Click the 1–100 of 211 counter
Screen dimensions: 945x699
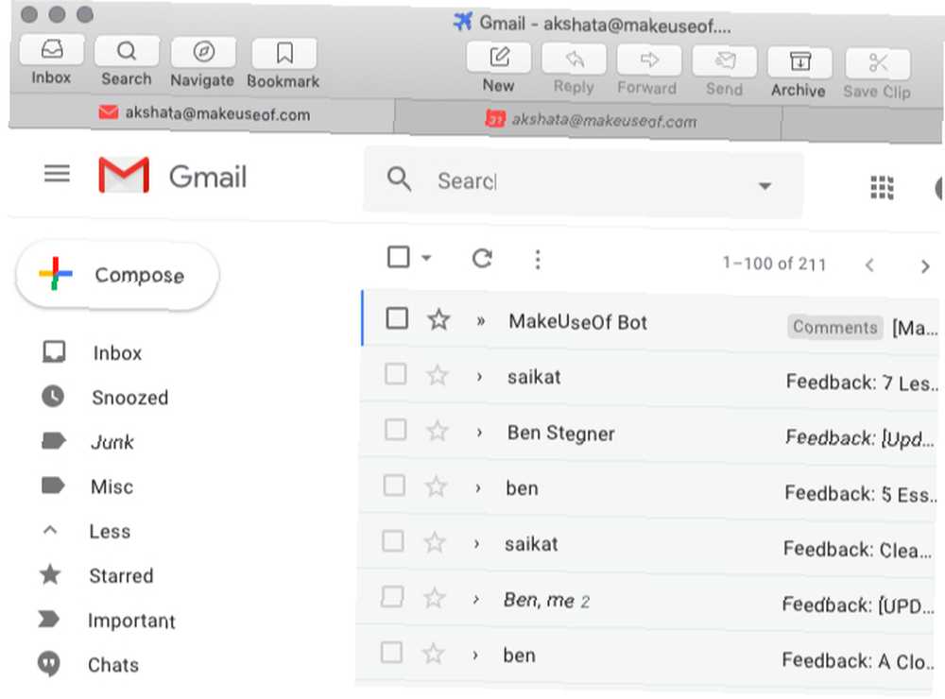[775, 264]
